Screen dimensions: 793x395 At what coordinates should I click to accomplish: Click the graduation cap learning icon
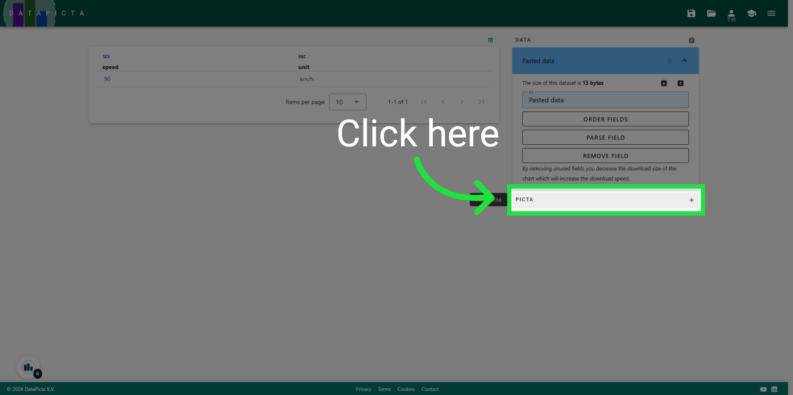tap(751, 13)
